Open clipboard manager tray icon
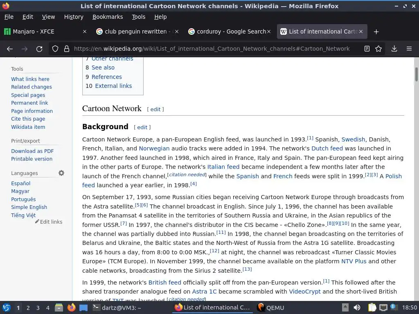419x314 pixels. 372,307
